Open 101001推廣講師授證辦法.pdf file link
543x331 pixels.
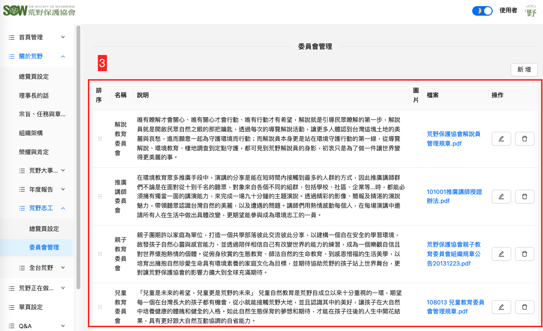pyautogui.click(x=454, y=196)
